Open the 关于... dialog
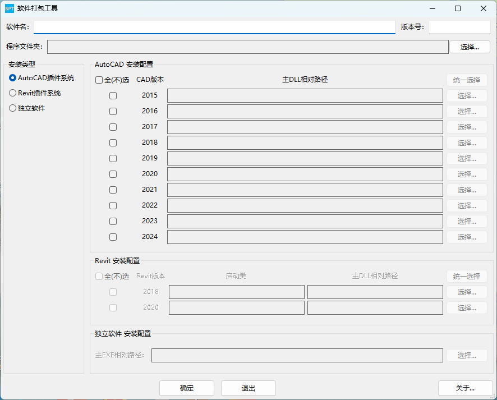 (x=465, y=388)
